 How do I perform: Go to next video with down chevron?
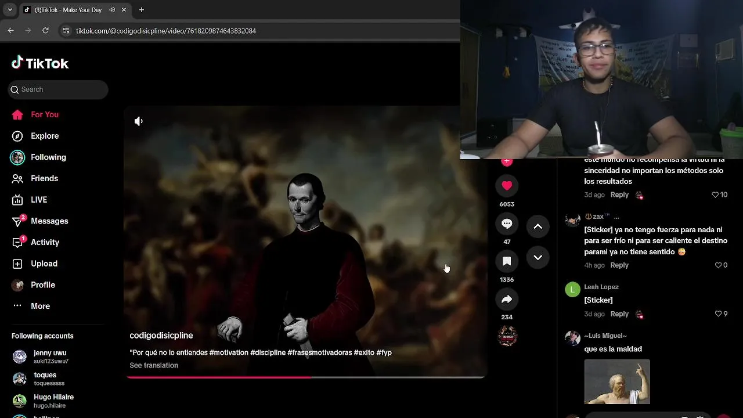(538, 257)
